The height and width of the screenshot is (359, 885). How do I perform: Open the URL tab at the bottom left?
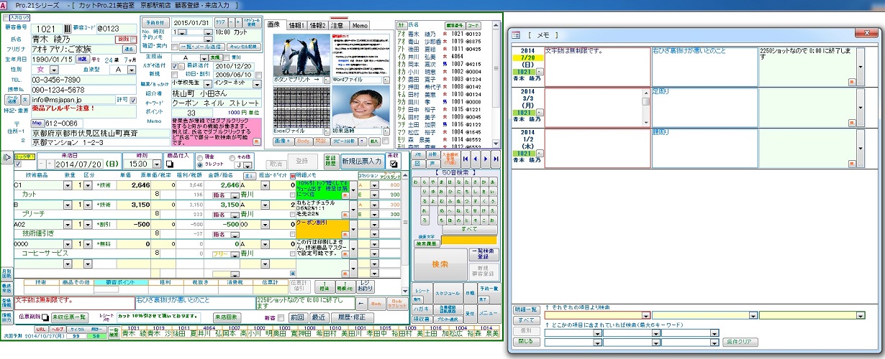pyautogui.click(x=40, y=328)
